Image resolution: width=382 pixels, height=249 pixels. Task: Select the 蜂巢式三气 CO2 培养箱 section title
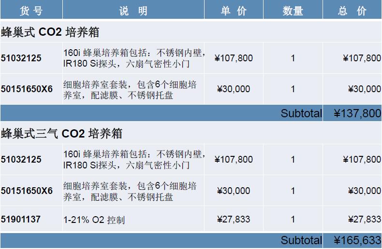tap(61, 134)
